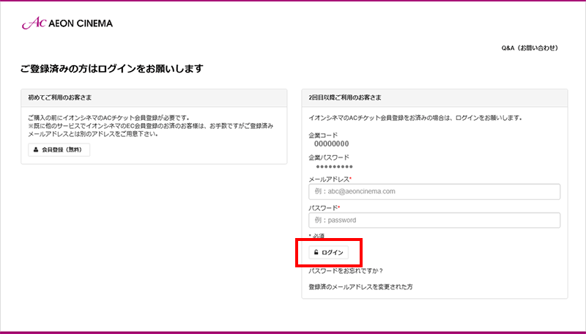This screenshot has height=334, width=586.
Task: Click the 企業コード label
Action: [x=324, y=136]
